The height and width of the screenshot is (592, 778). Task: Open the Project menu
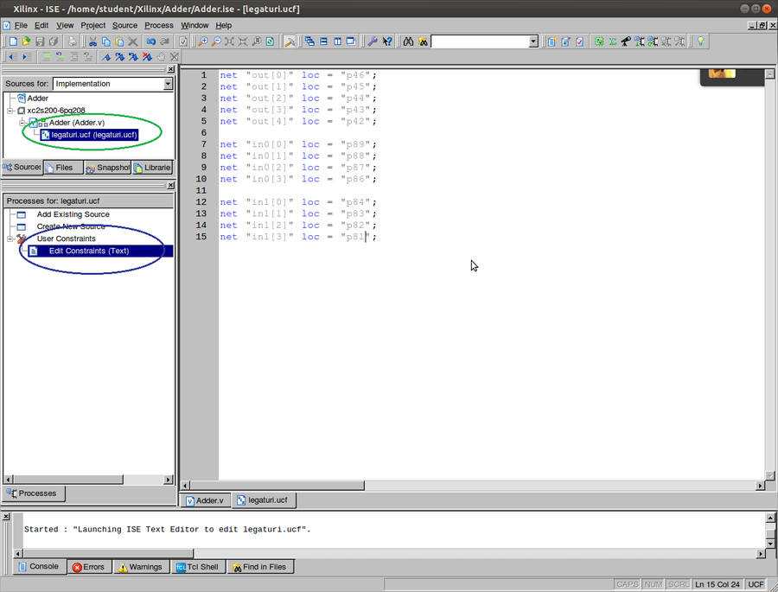click(x=92, y=25)
